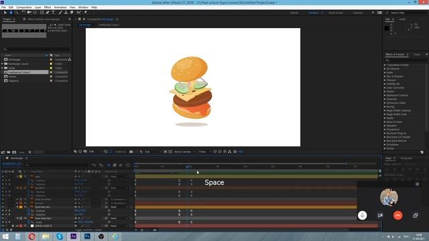Expand White Solid 1 layer properties
This screenshot has height=241, width=429.
pos(17,226)
